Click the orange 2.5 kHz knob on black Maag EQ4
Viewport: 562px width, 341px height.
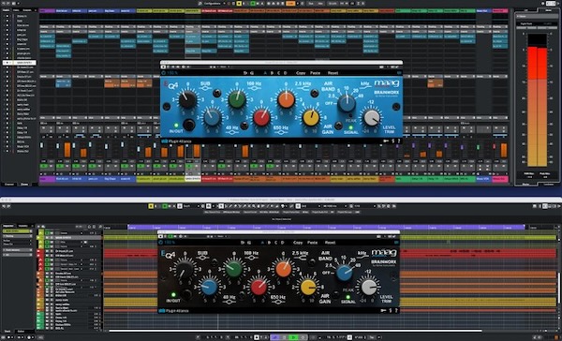[x=284, y=269]
